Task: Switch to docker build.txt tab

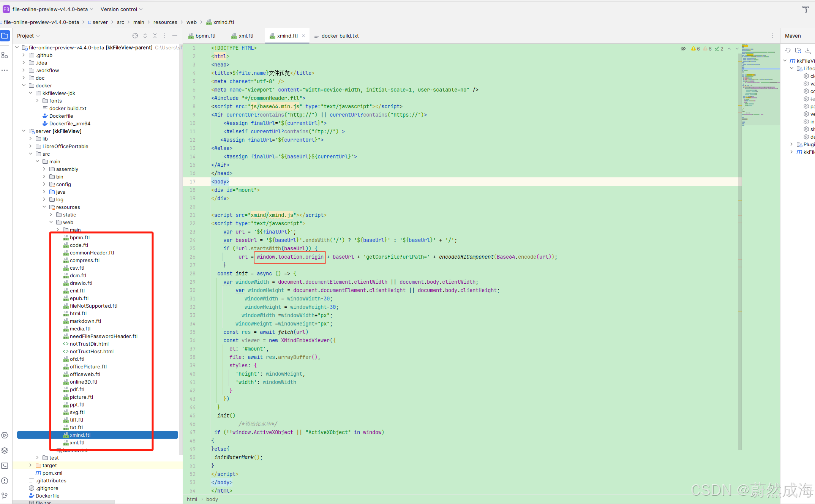Action: click(340, 36)
